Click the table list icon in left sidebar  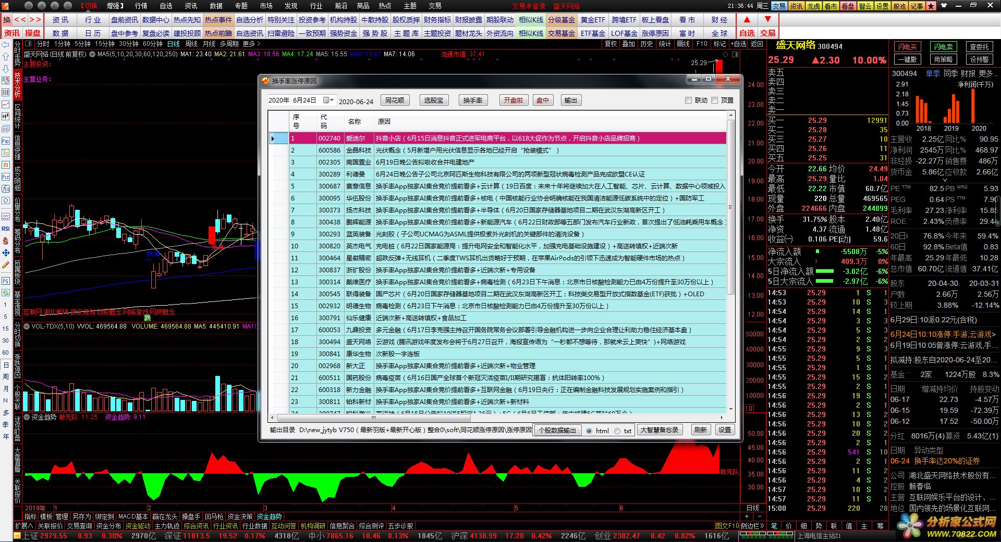tap(6, 92)
